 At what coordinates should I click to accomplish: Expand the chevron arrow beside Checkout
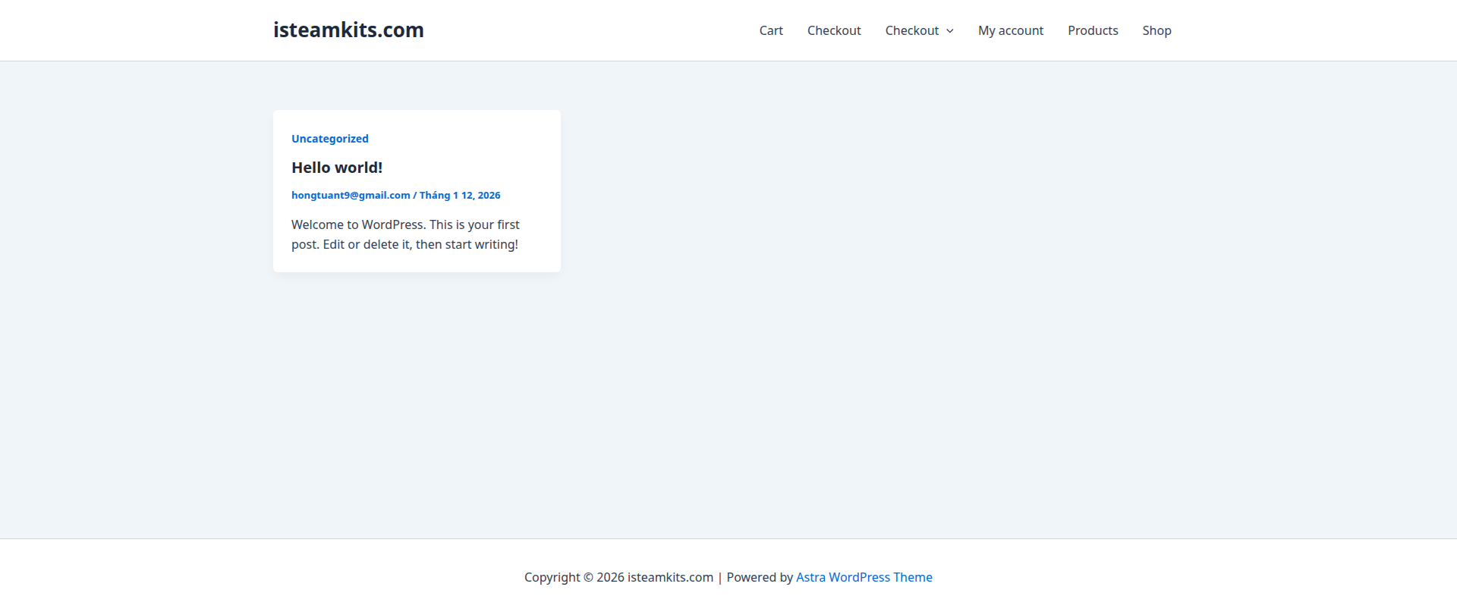[950, 31]
